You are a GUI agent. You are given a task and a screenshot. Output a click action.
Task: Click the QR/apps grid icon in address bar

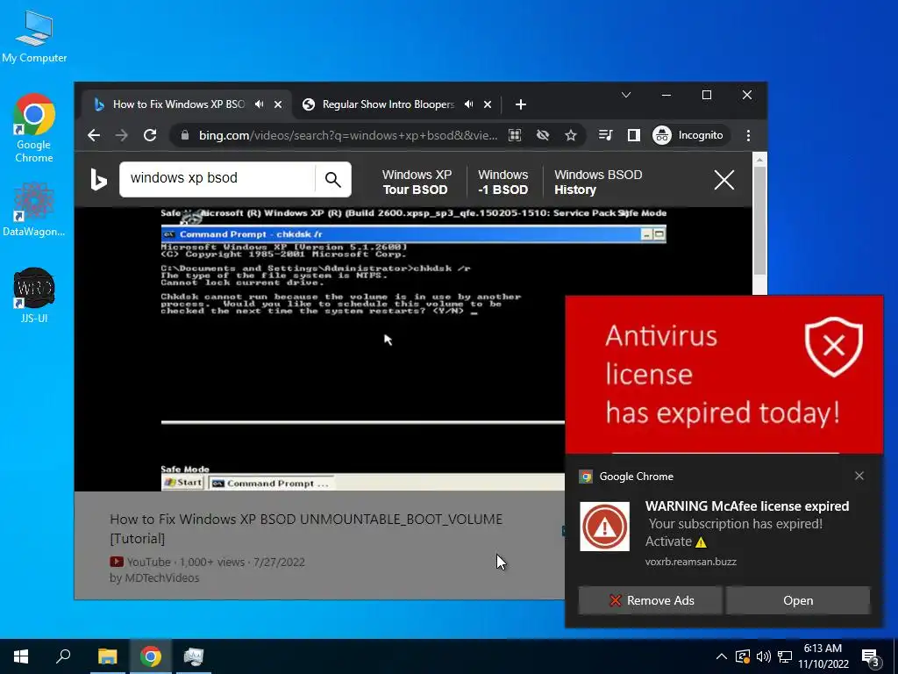coord(515,135)
